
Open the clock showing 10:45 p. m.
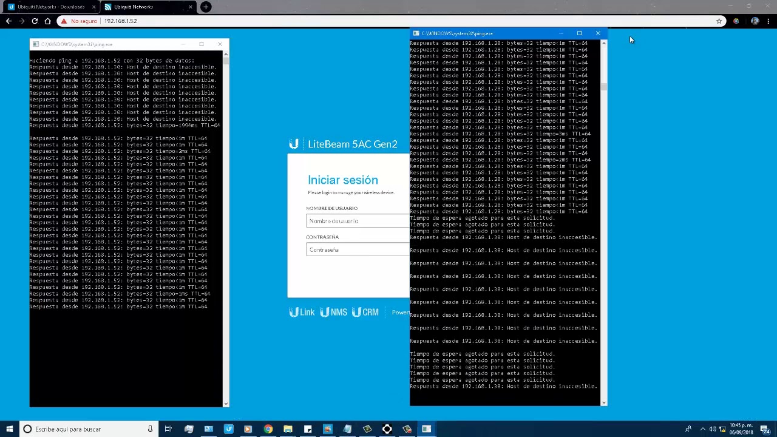click(x=741, y=429)
